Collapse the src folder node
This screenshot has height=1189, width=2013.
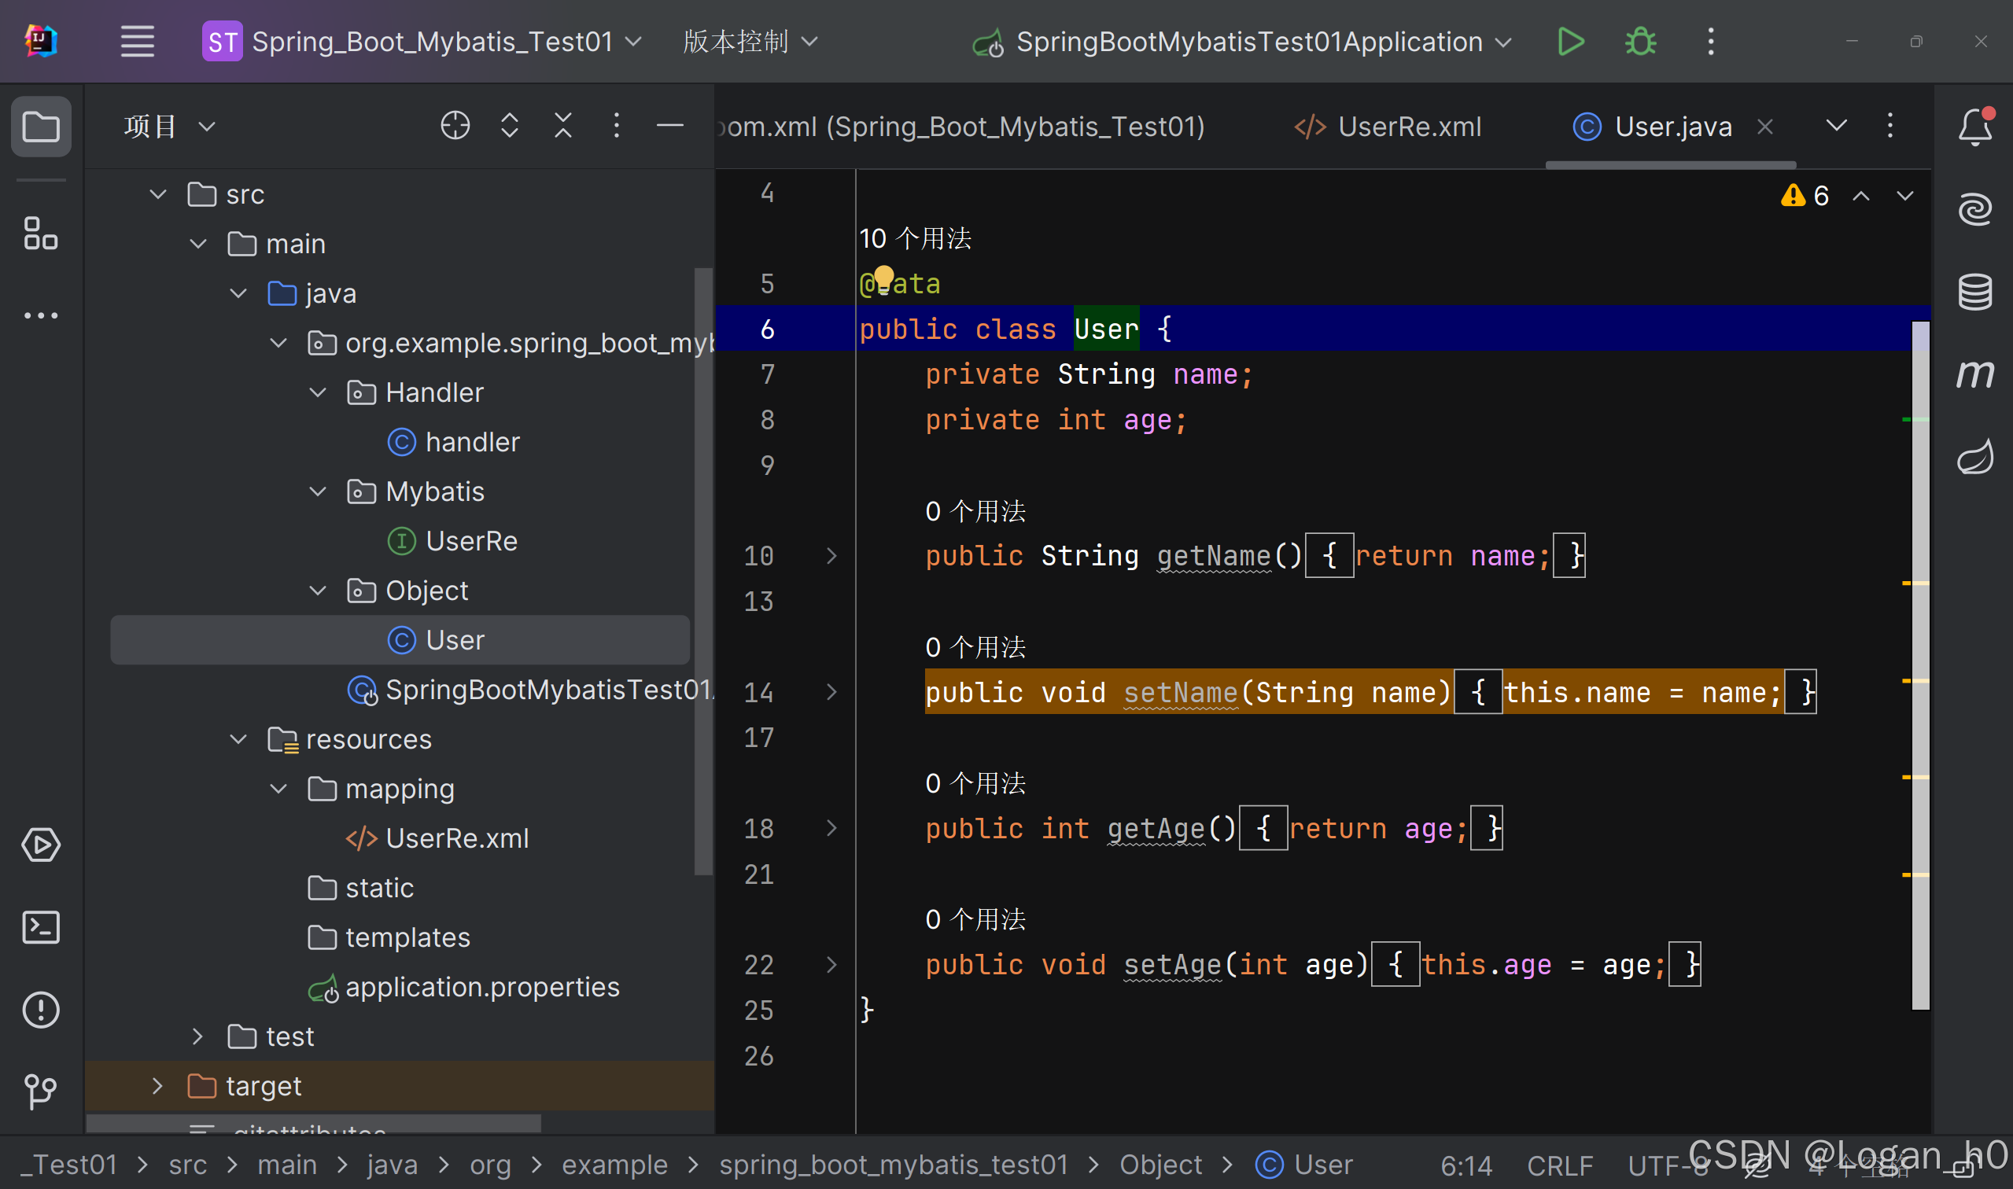(157, 194)
